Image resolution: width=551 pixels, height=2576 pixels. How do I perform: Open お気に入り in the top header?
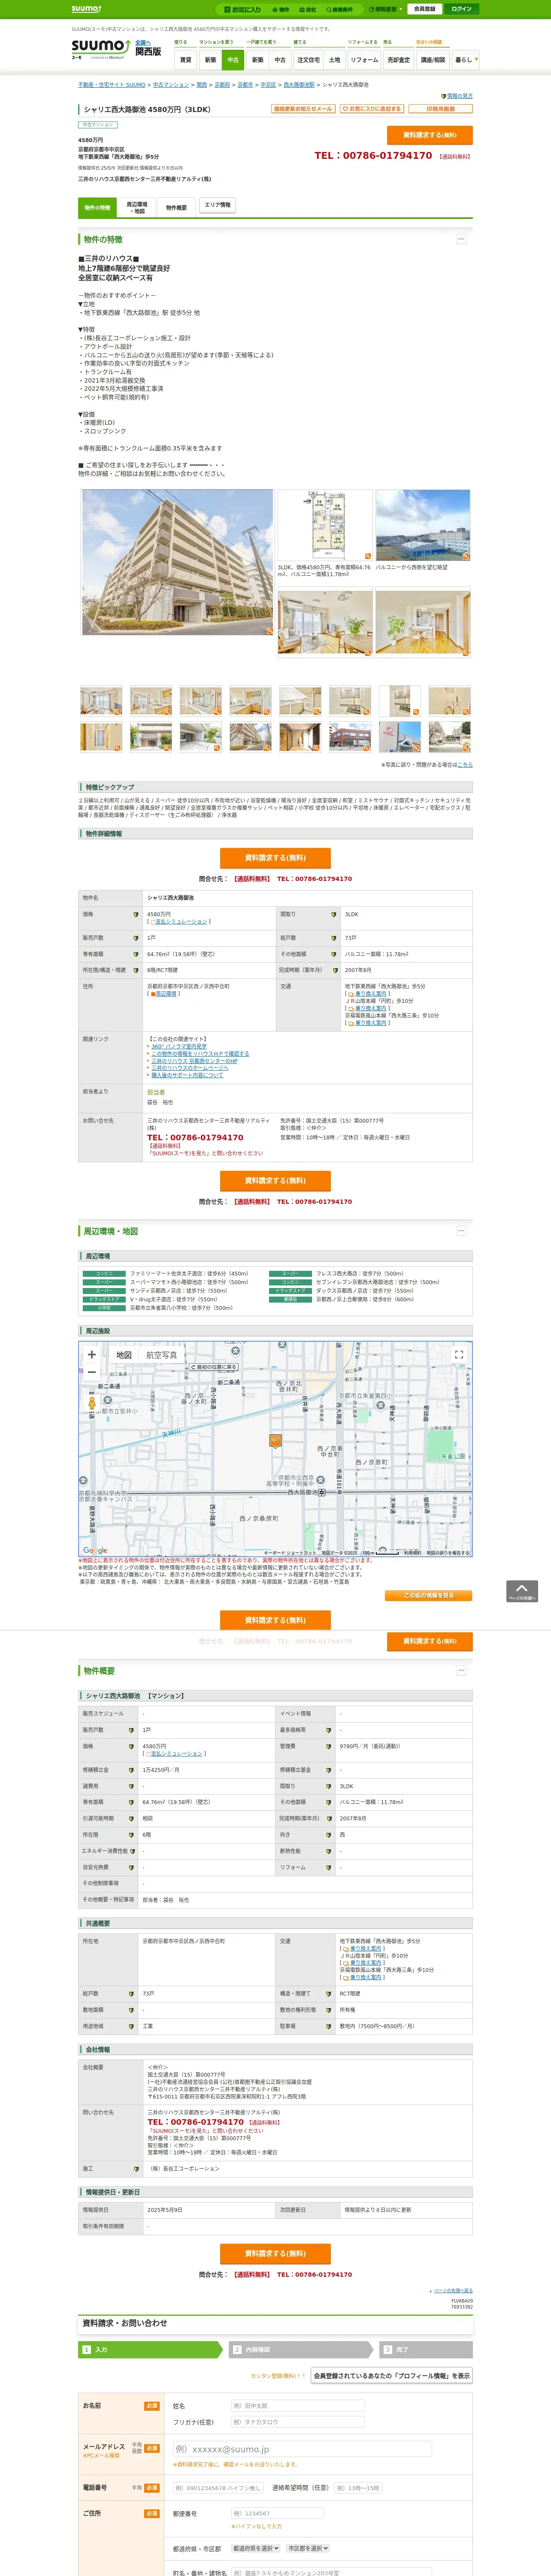pos(243,9)
